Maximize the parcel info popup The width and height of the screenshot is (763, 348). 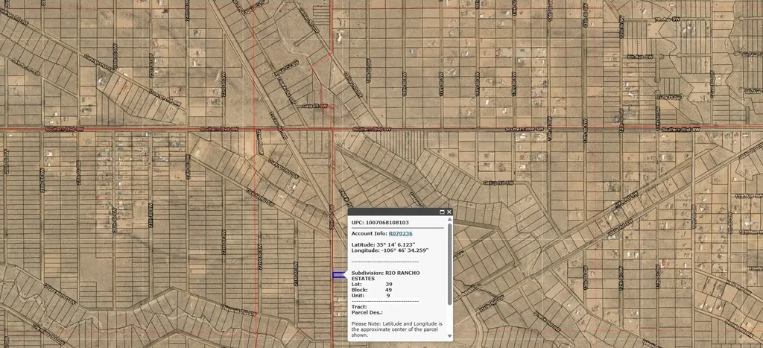coord(442,212)
